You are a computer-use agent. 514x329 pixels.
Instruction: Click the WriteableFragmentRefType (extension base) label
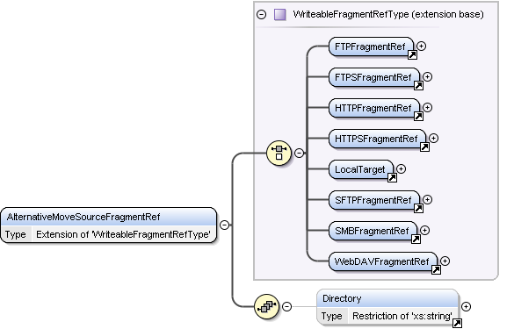tap(388, 14)
